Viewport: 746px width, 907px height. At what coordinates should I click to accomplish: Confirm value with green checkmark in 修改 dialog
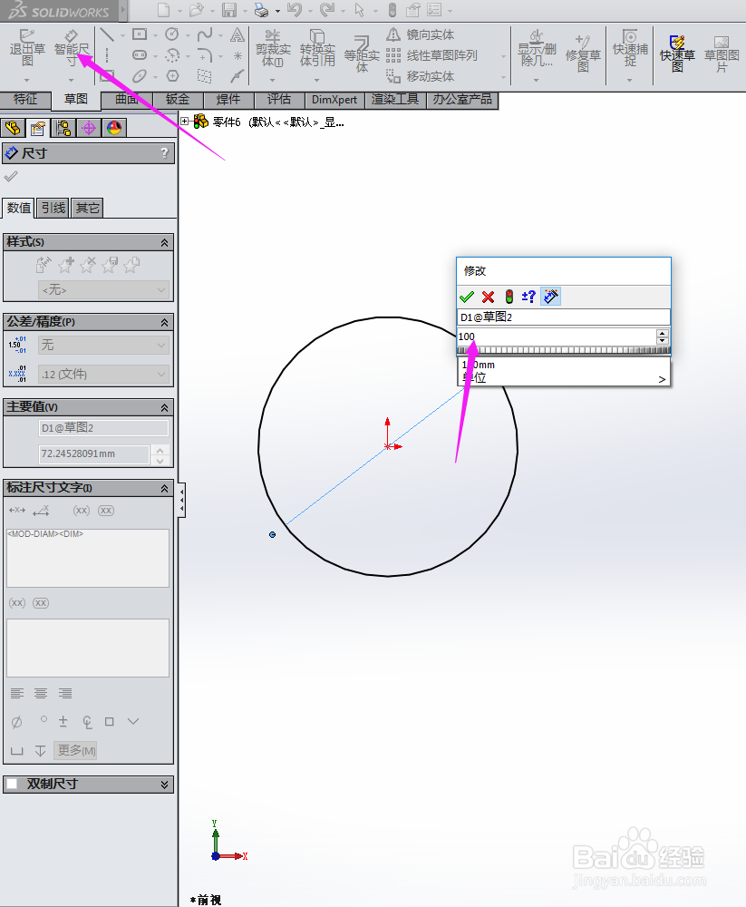pyautogui.click(x=466, y=296)
